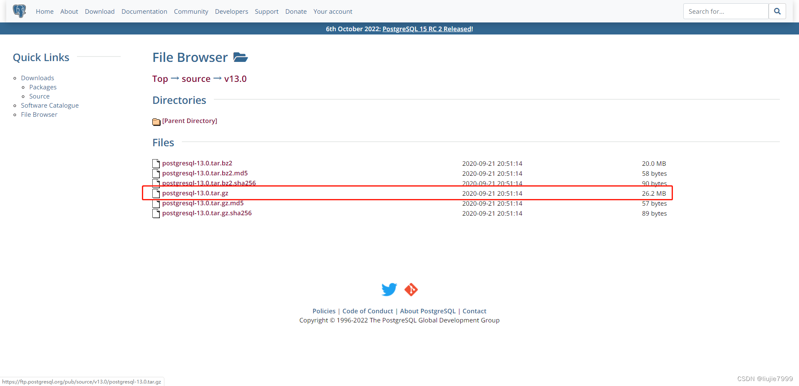Click the file icon for postgresql-13.0.tar.bz2.md5

pyautogui.click(x=156, y=173)
